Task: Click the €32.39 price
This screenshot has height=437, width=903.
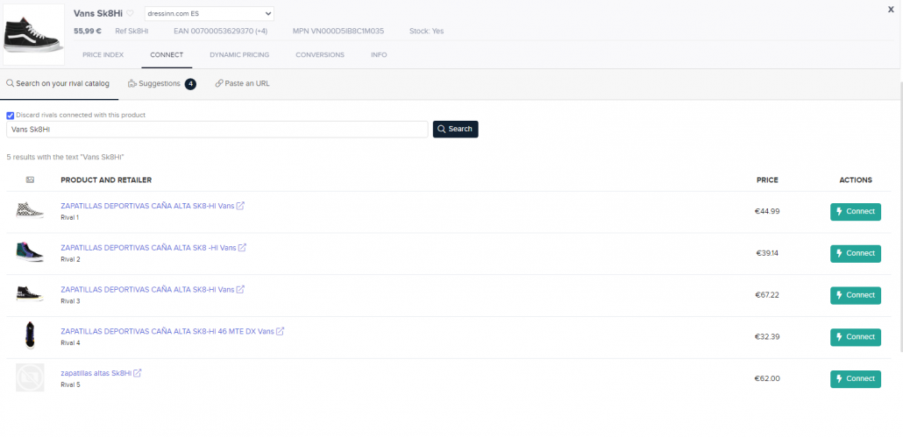Action: click(767, 337)
